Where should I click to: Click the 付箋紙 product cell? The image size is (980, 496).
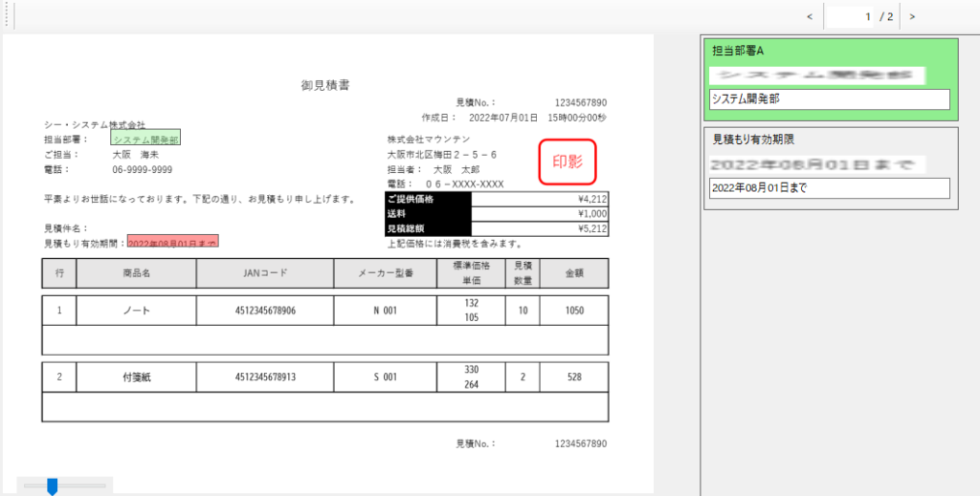(136, 377)
